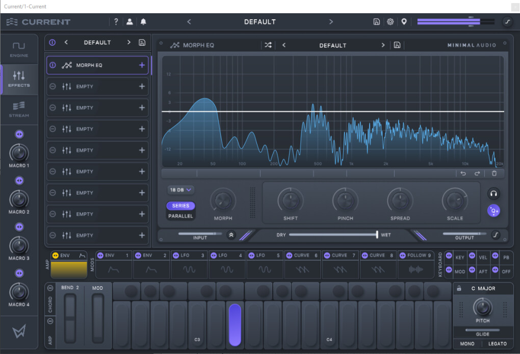Click the INPUT gain slider
Screen dimensions: 520x354
(x=200, y=234)
